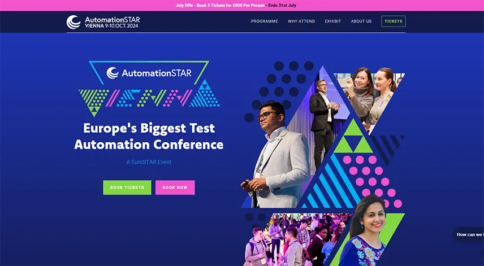Click the green Book Tickets button

click(x=127, y=187)
